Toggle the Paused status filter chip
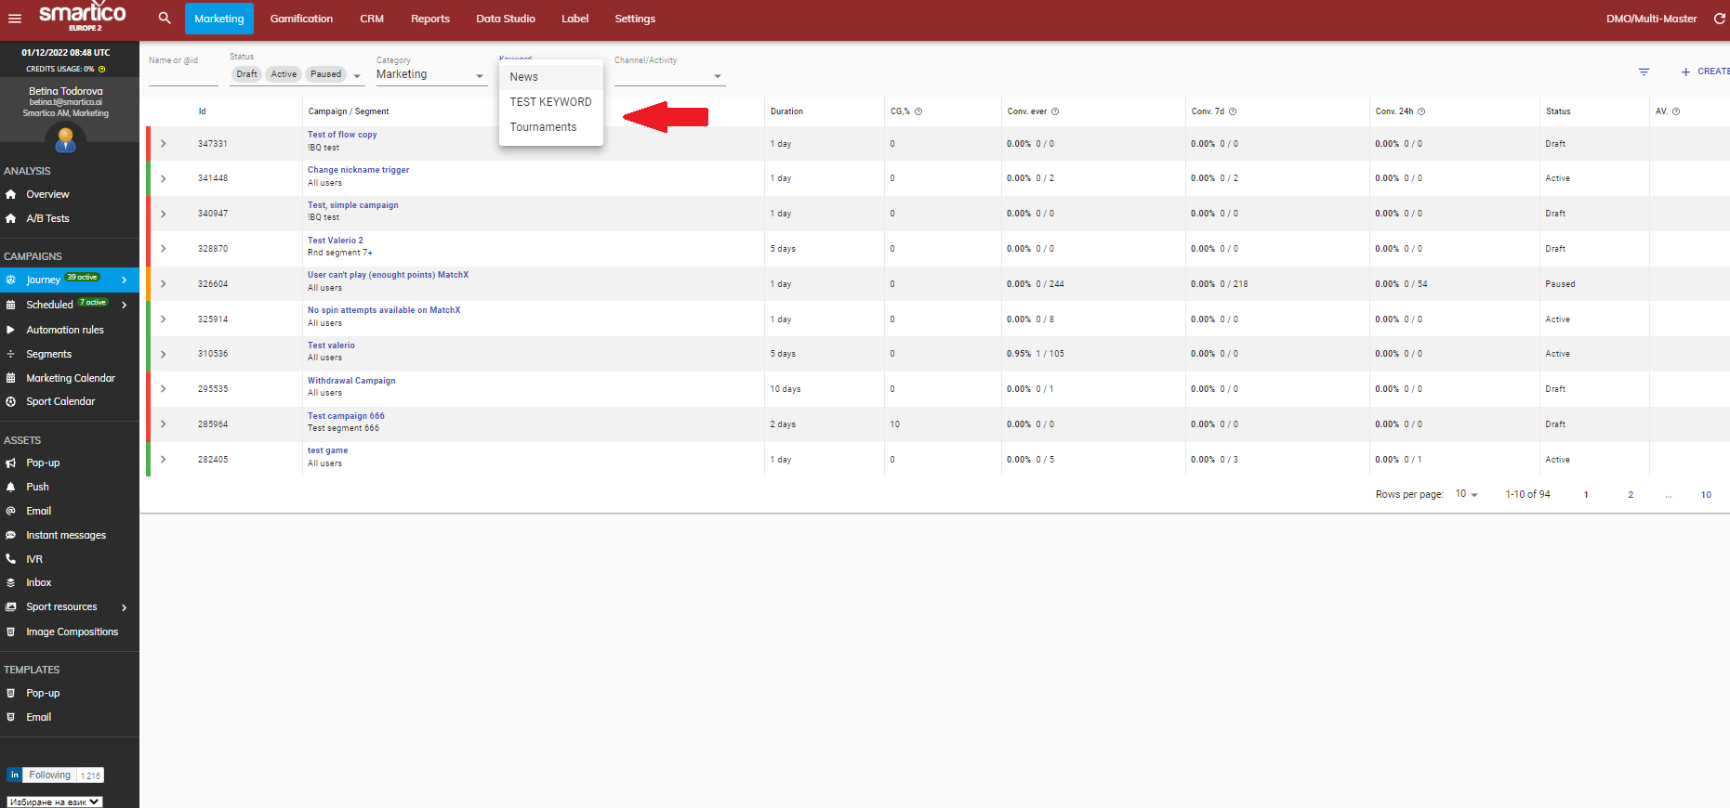1730x808 pixels. (x=325, y=74)
